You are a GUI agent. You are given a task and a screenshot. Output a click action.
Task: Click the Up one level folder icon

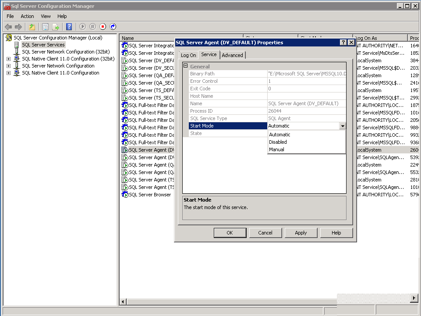tap(32, 27)
